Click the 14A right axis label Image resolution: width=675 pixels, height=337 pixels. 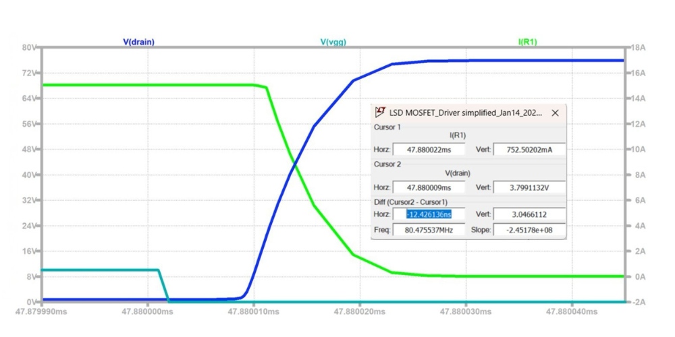pyautogui.click(x=638, y=98)
